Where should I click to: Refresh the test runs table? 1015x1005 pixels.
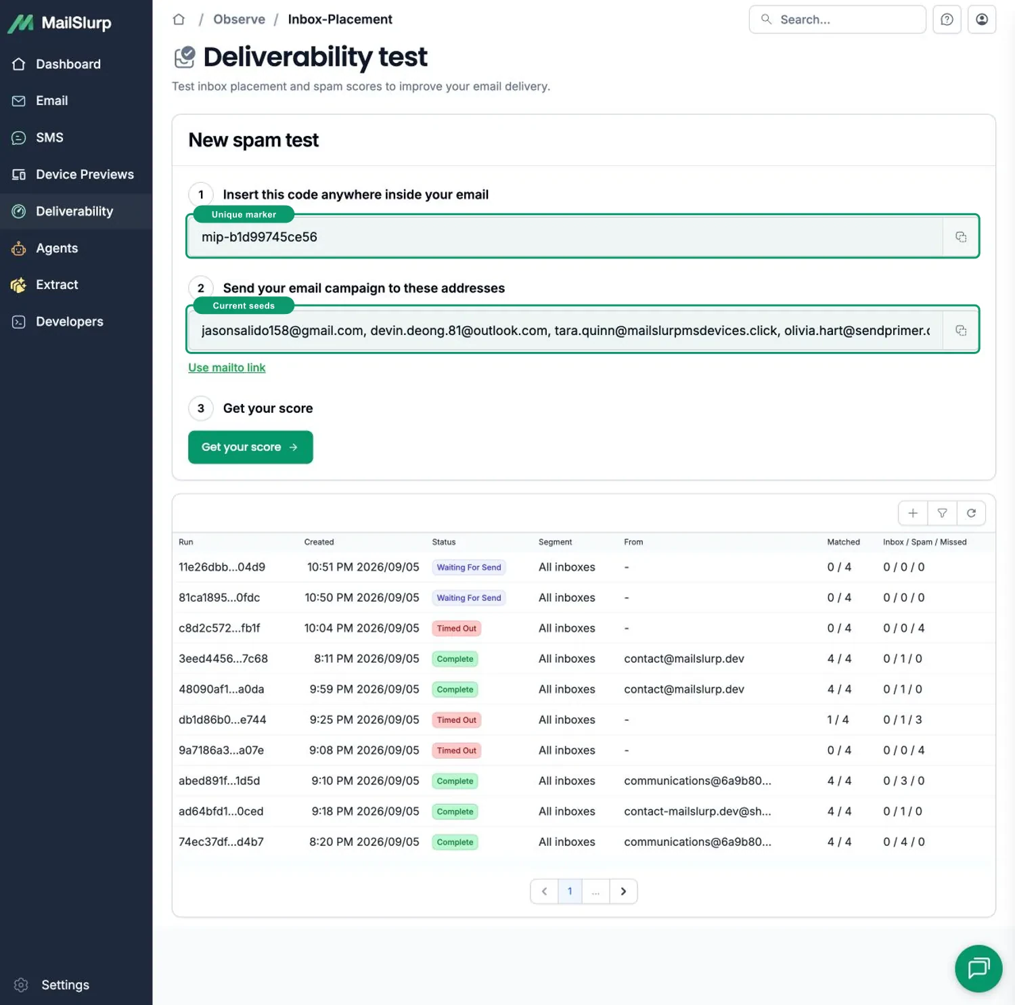click(971, 513)
